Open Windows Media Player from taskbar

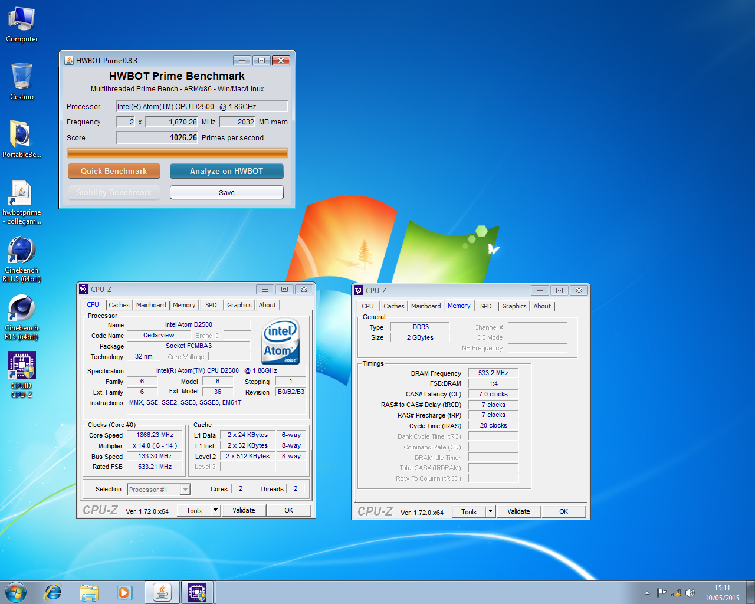click(124, 592)
